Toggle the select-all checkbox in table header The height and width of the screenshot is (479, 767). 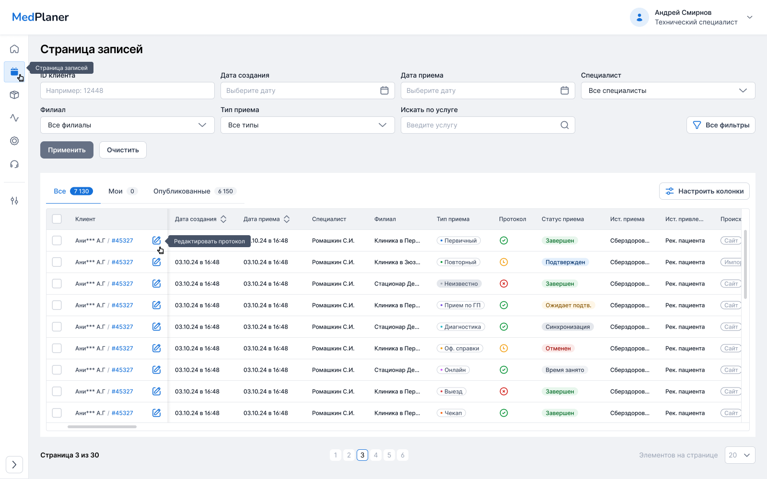click(x=57, y=219)
